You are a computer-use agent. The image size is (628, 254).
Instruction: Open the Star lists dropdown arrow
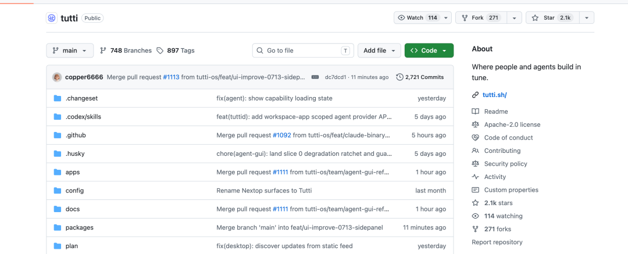pyautogui.click(x=587, y=17)
